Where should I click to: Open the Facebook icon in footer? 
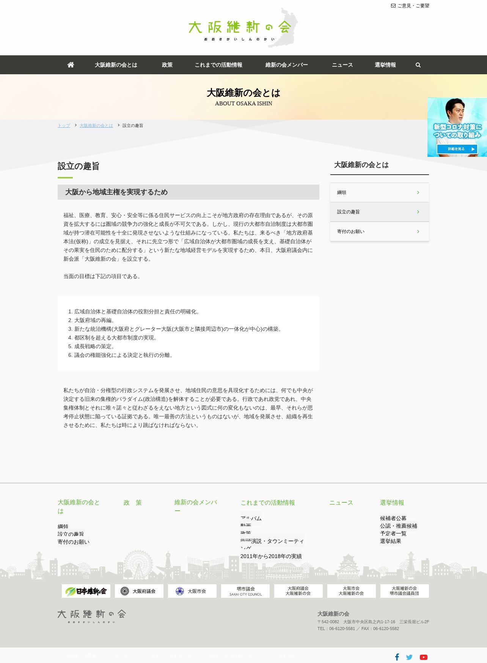point(397,657)
